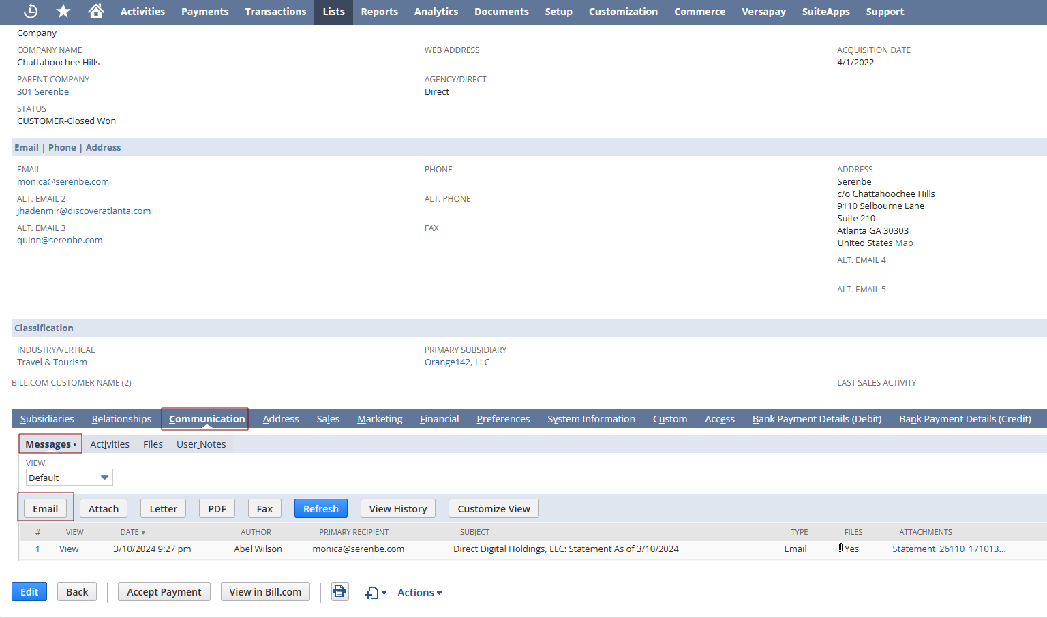Open the Reports menu
Image resolution: width=1047 pixels, height=618 pixels.
(x=379, y=12)
